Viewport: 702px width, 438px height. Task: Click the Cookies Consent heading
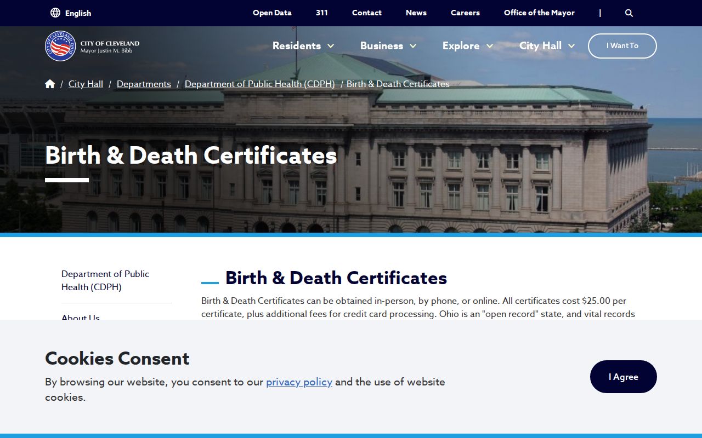[x=117, y=358]
